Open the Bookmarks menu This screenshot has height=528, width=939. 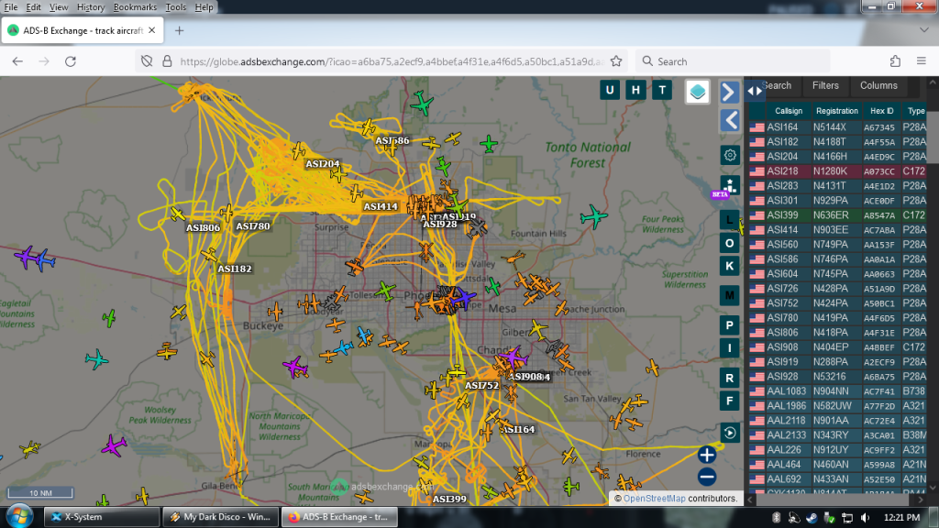[135, 7]
